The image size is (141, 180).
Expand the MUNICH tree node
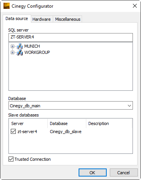point(12,46)
